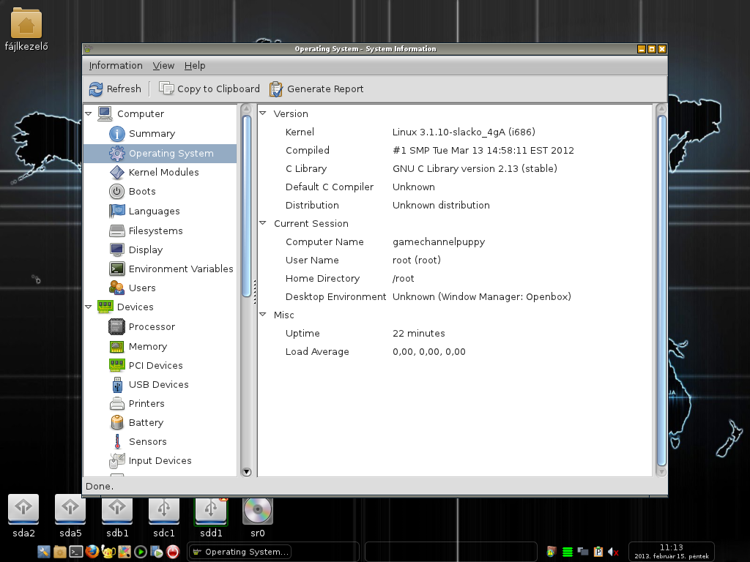Show the Languages information
The height and width of the screenshot is (562, 750).
[x=154, y=211]
